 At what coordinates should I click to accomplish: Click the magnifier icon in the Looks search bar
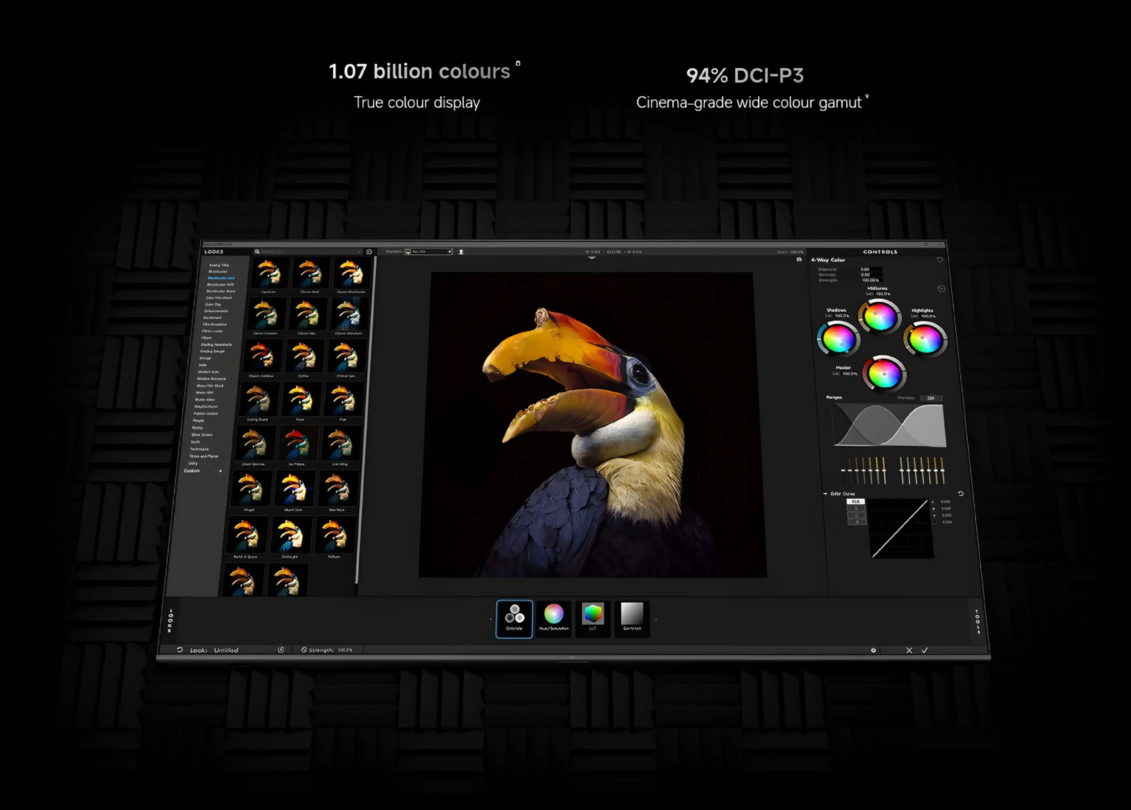(x=257, y=252)
